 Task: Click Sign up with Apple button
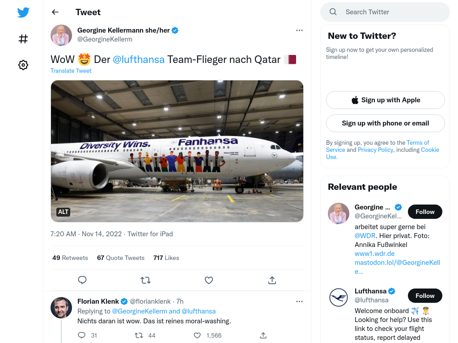[385, 100]
